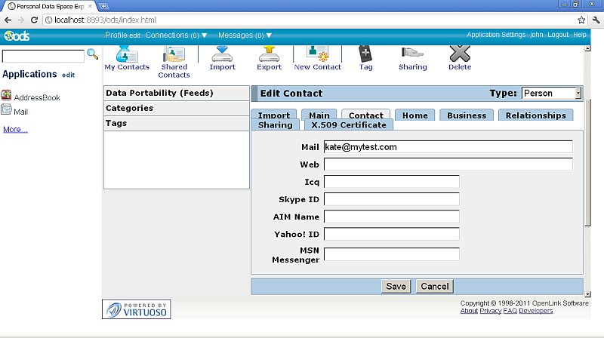Screen dimensions: 604x338
Task: Expand the Messages menu
Action: (x=245, y=35)
